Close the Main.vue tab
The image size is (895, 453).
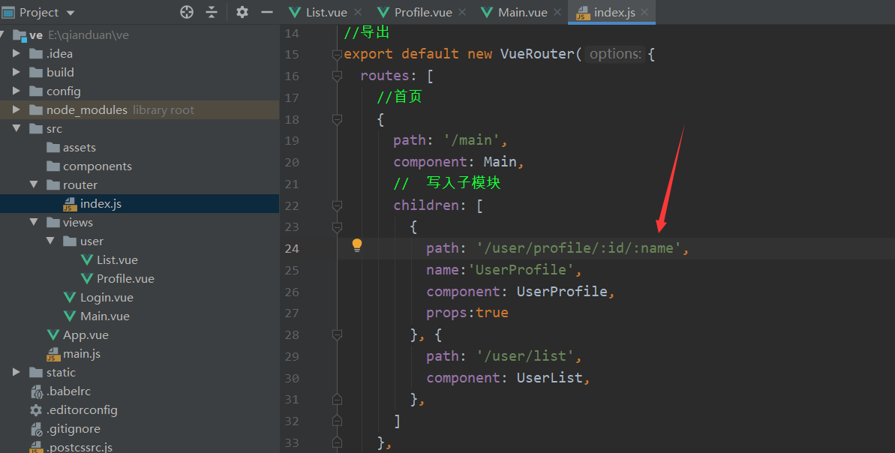pos(557,12)
